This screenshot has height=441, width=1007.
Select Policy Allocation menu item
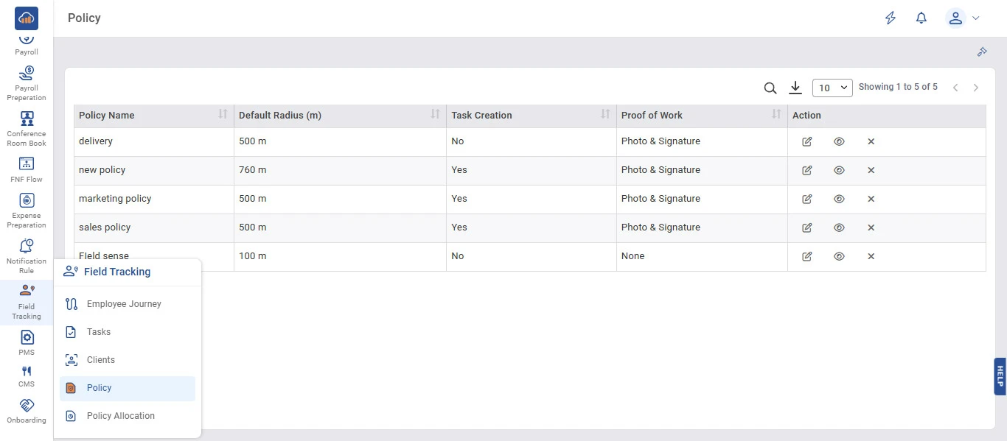[x=121, y=416]
